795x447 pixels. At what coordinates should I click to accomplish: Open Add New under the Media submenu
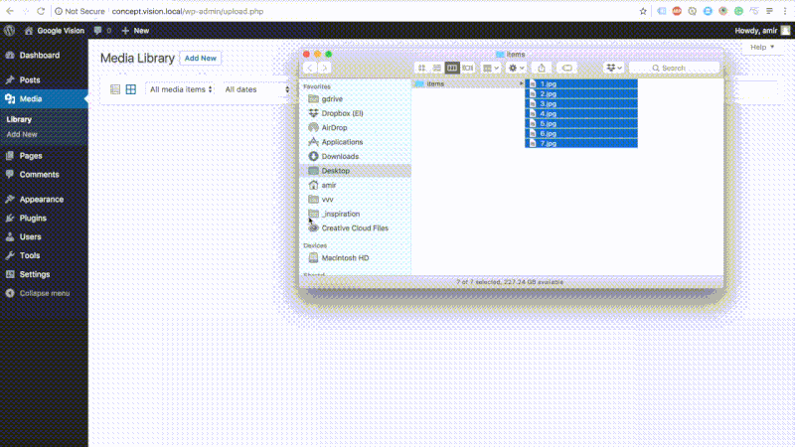pyautogui.click(x=22, y=134)
